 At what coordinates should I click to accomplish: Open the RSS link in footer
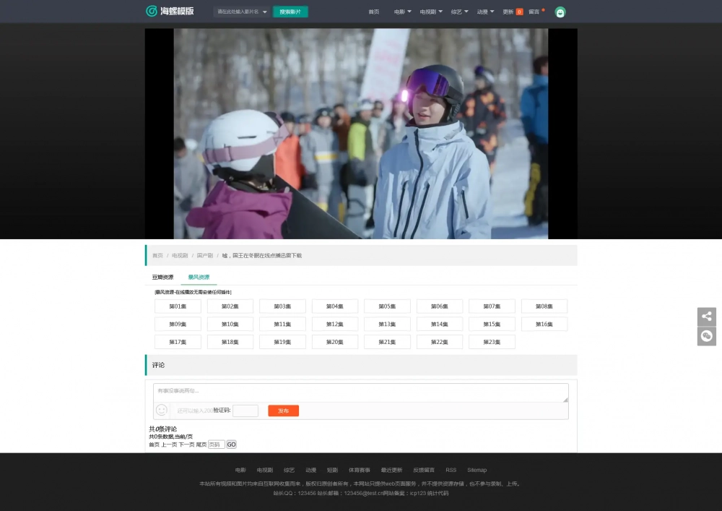point(451,470)
